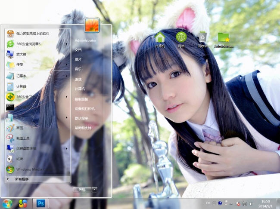Expand 所有程序 all programs list
This screenshot has width=280, height=209.
pos(22,179)
